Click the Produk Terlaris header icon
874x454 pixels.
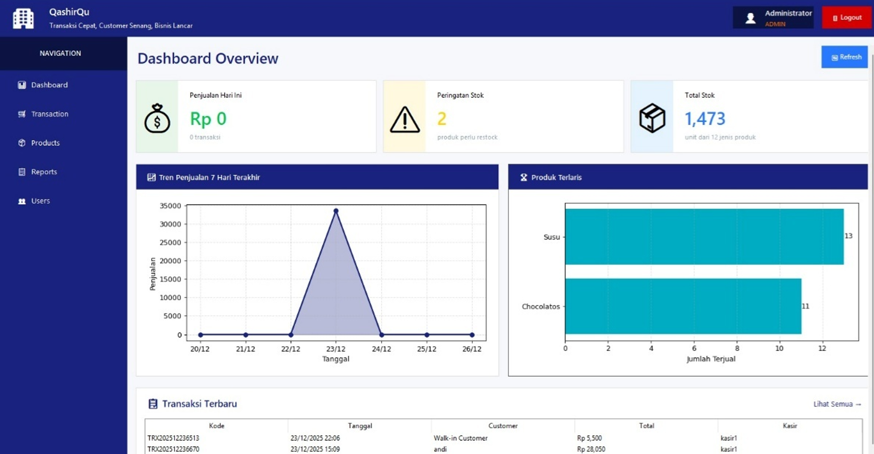coord(523,177)
